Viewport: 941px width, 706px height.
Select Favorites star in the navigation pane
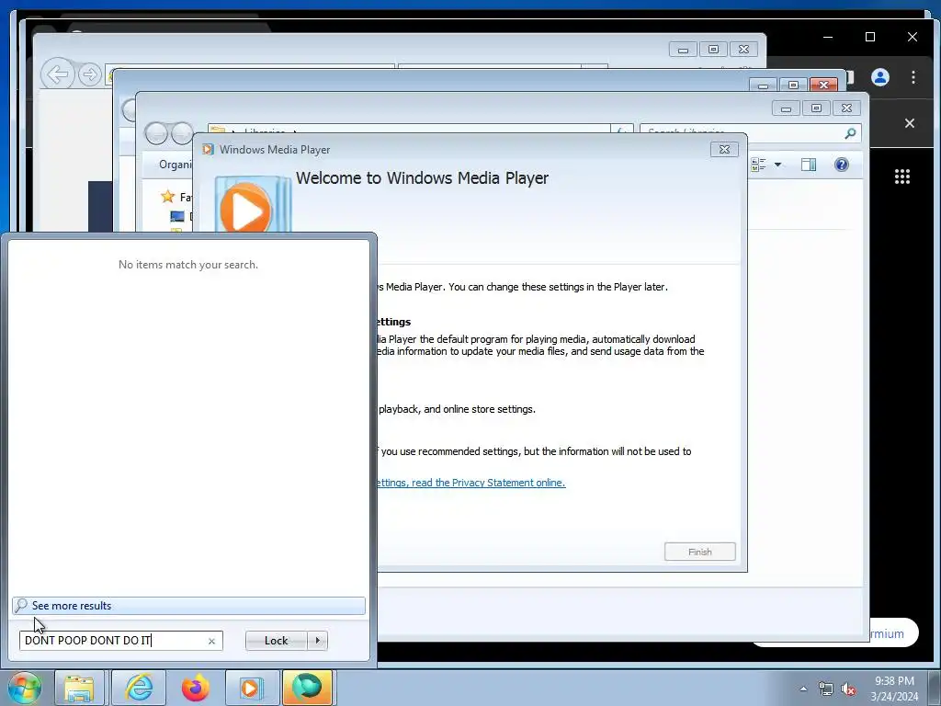pyautogui.click(x=167, y=197)
